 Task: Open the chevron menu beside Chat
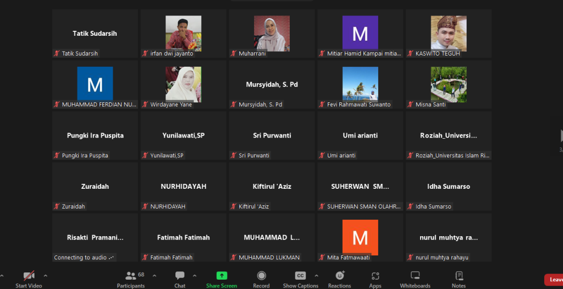tap(195, 275)
